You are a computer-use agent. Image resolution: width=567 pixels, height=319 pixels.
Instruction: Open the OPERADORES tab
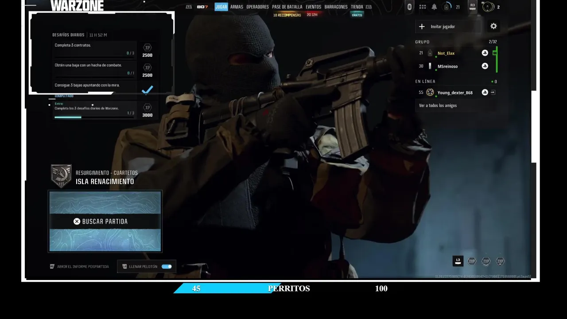click(257, 7)
